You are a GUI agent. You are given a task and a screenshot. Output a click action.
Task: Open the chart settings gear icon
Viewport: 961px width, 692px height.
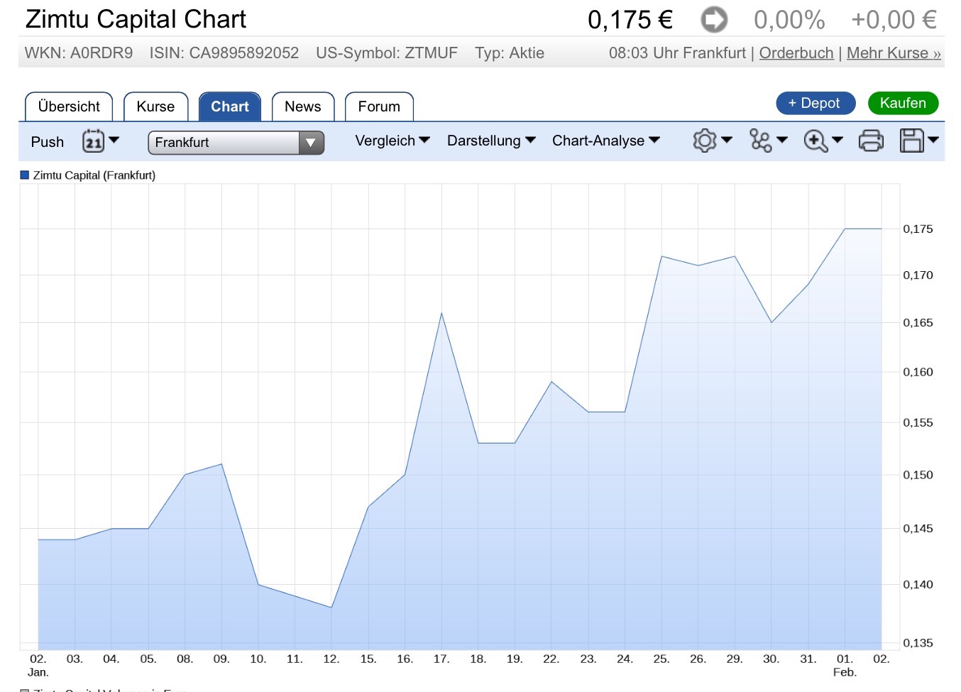pyautogui.click(x=703, y=141)
